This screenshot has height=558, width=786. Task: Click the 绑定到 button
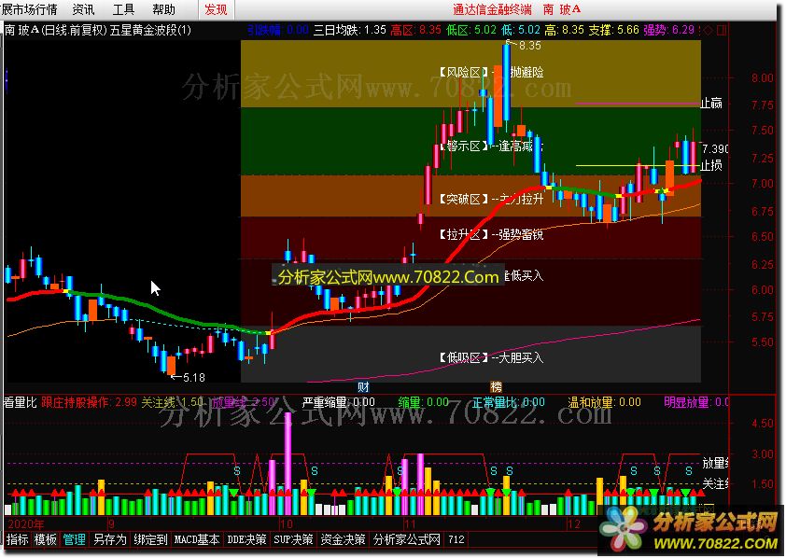(x=150, y=539)
